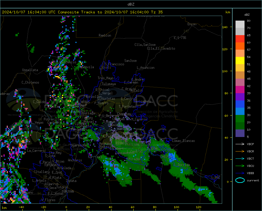Click the 'Tz 35' threshold text
The width and height of the screenshot is (262, 211).
(x=157, y=12)
